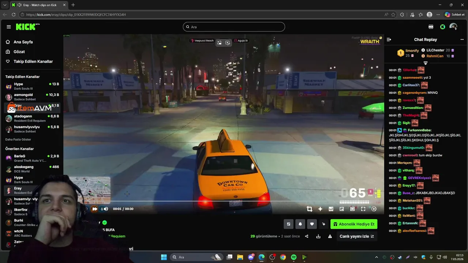Open Spotify from the taskbar

[x=294, y=257]
